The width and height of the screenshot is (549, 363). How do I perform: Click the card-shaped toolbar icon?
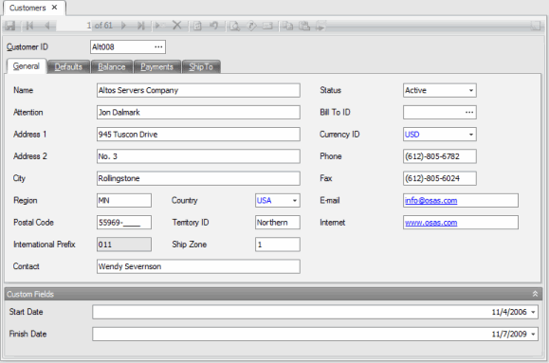point(267,26)
